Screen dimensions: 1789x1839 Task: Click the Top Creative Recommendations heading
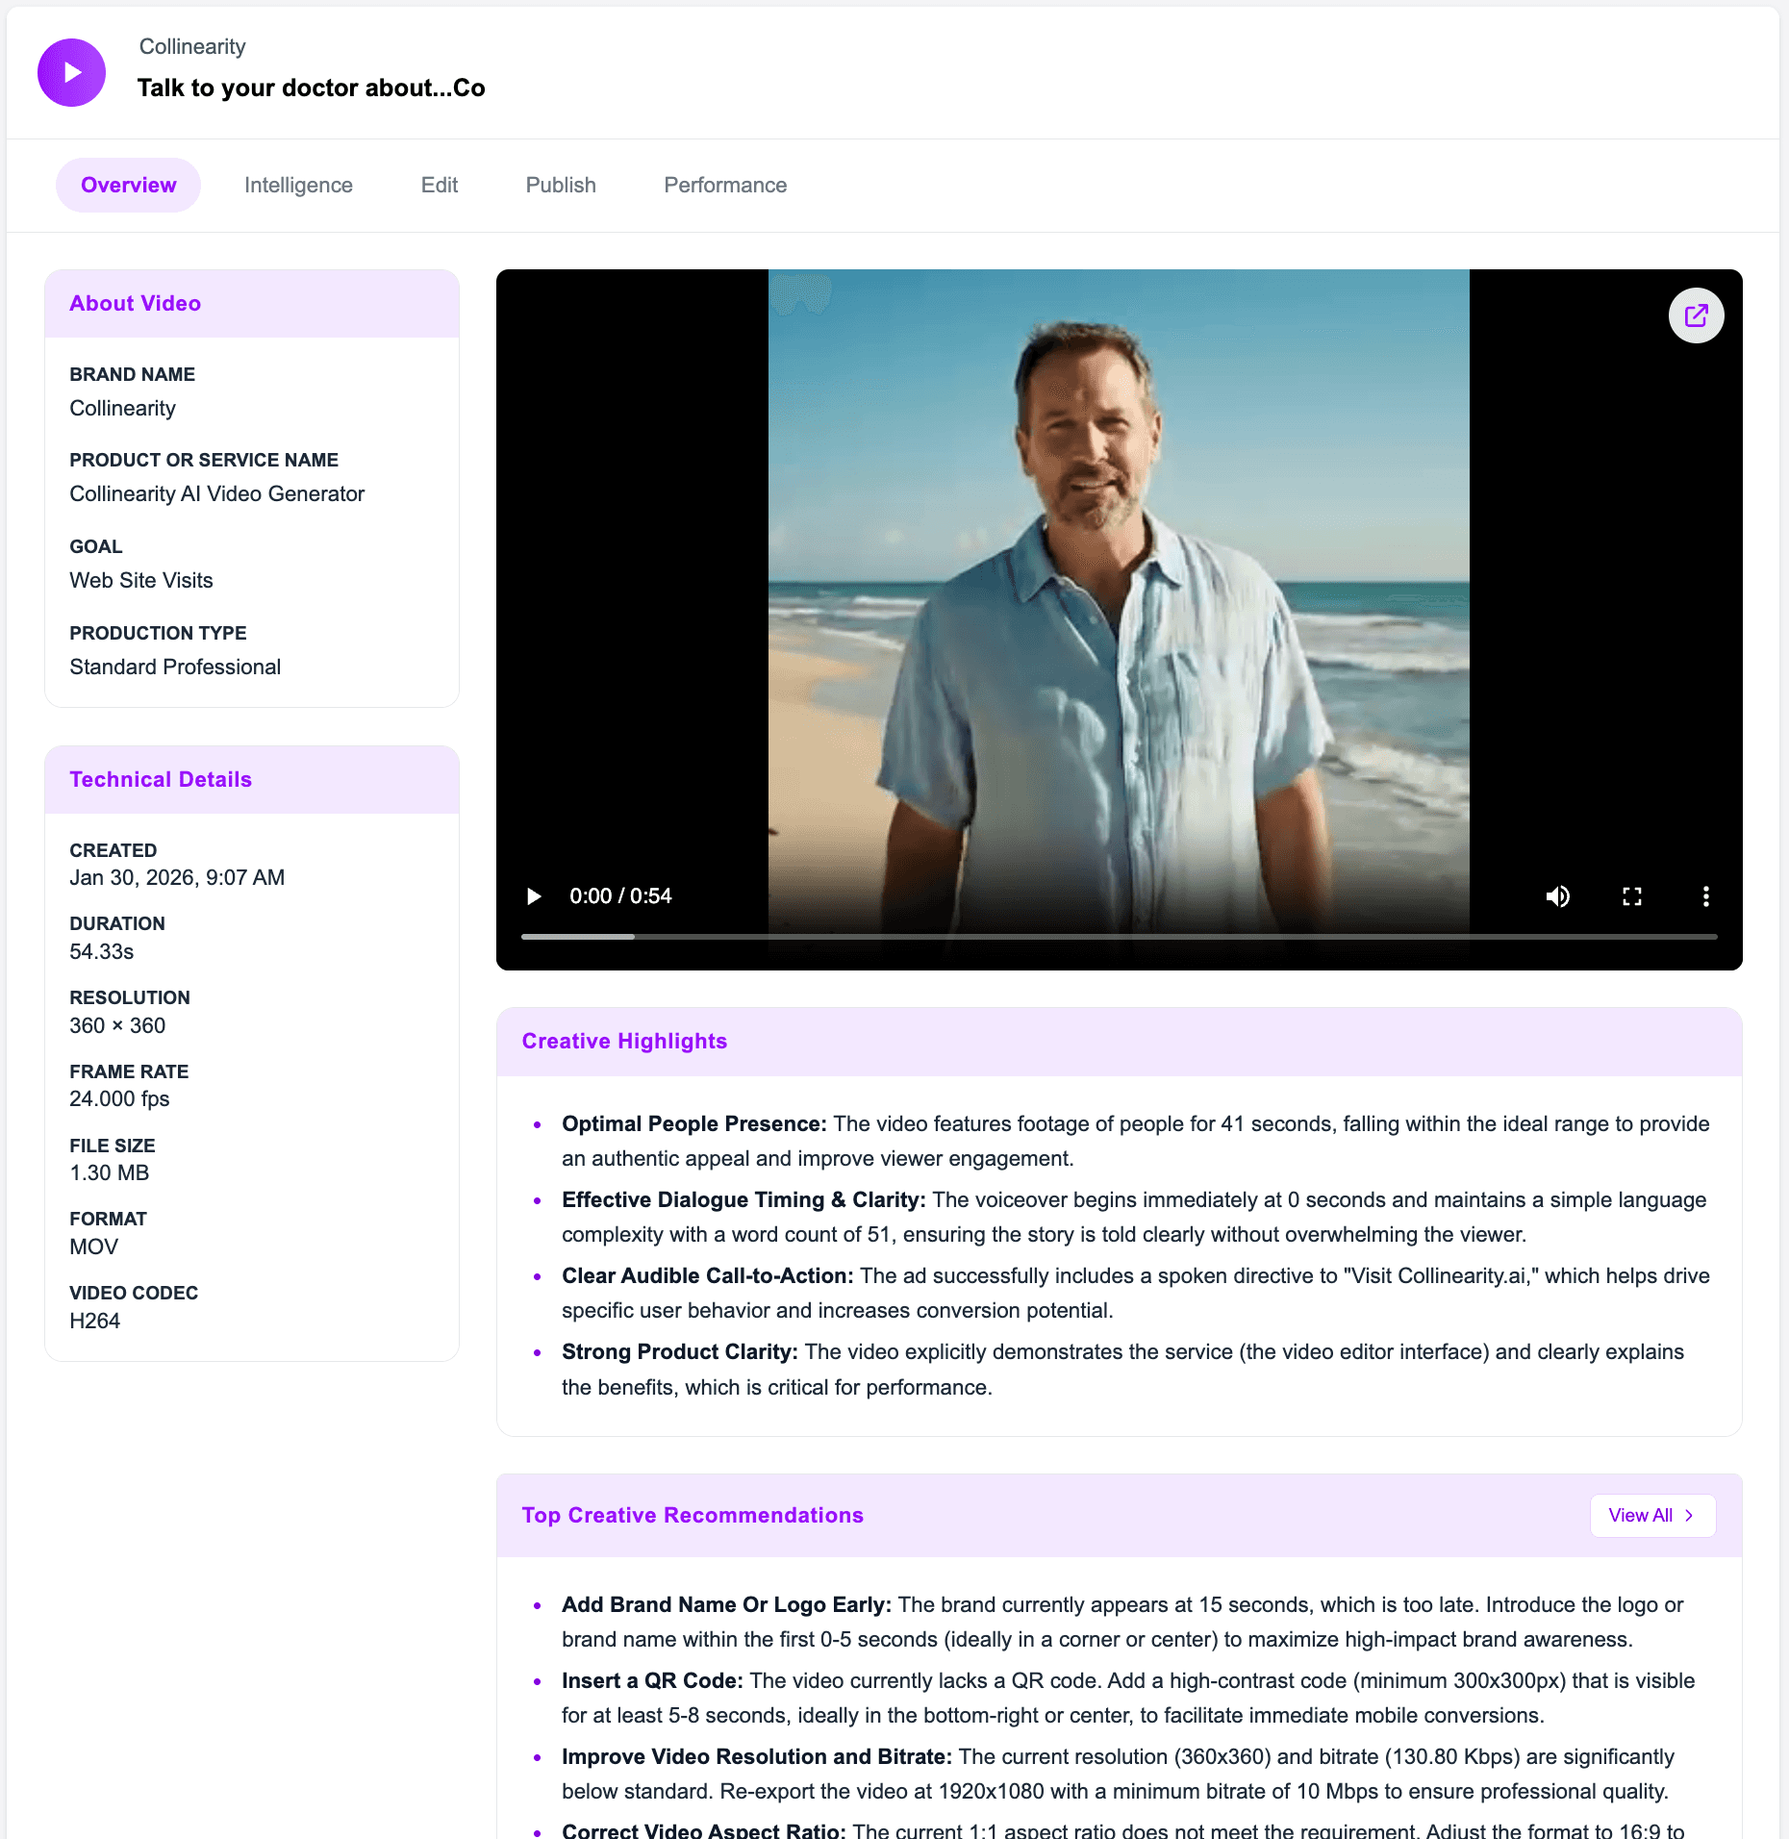click(693, 1515)
